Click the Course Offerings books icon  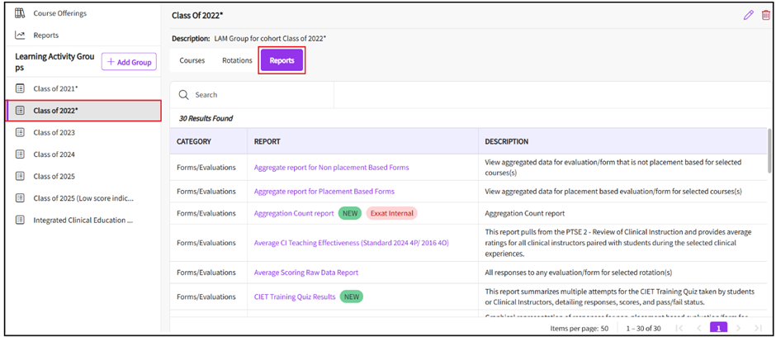(20, 13)
